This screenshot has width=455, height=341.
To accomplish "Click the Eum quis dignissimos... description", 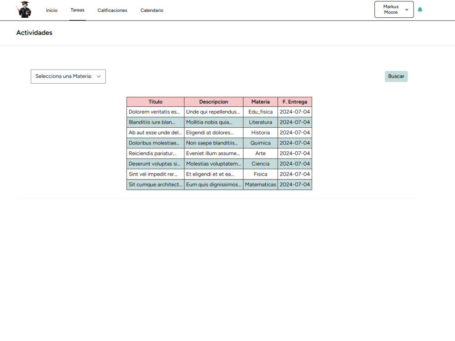I will [213, 185].
